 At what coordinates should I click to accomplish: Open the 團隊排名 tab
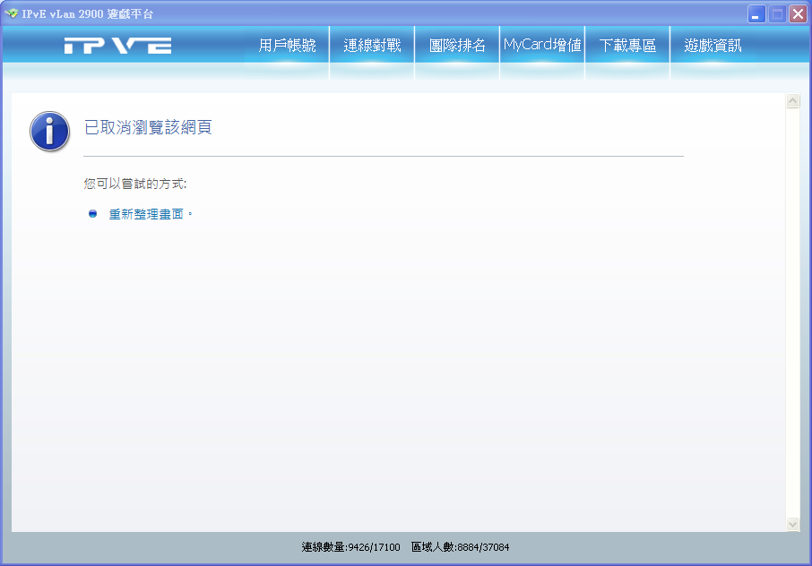click(x=457, y=46)
